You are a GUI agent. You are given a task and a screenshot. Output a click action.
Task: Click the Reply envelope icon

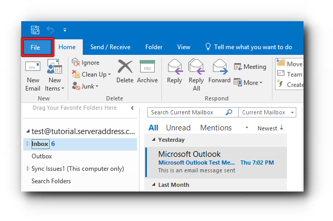(x=175, y=67)
